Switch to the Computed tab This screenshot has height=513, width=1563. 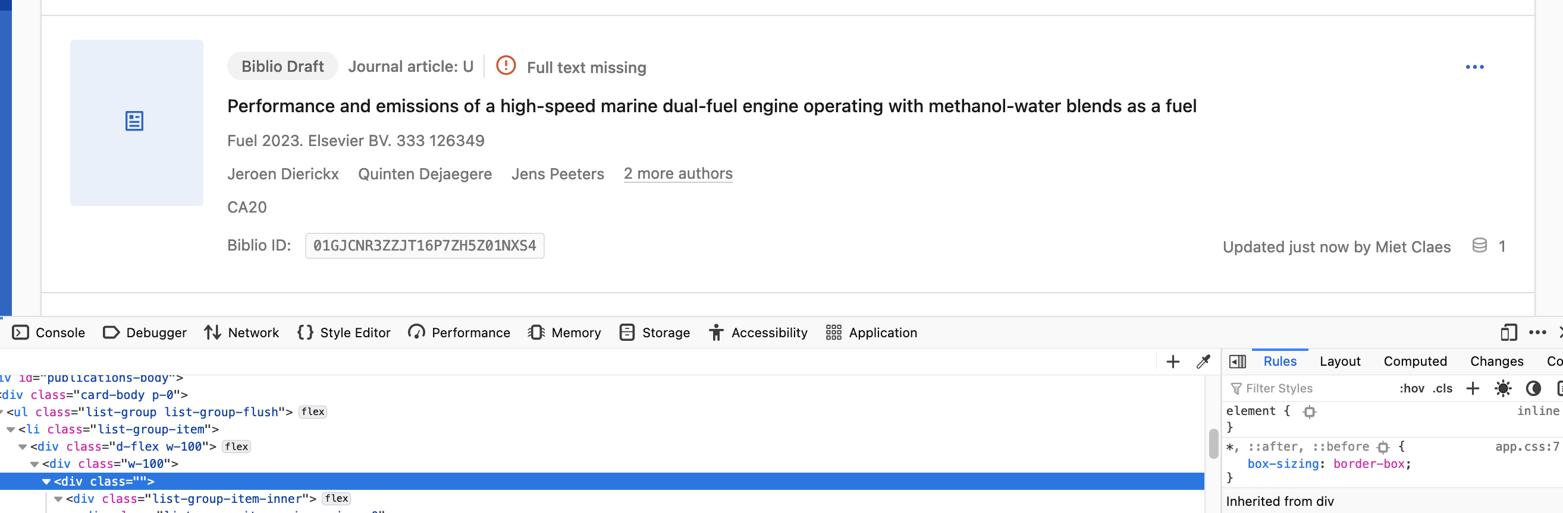1414,362
